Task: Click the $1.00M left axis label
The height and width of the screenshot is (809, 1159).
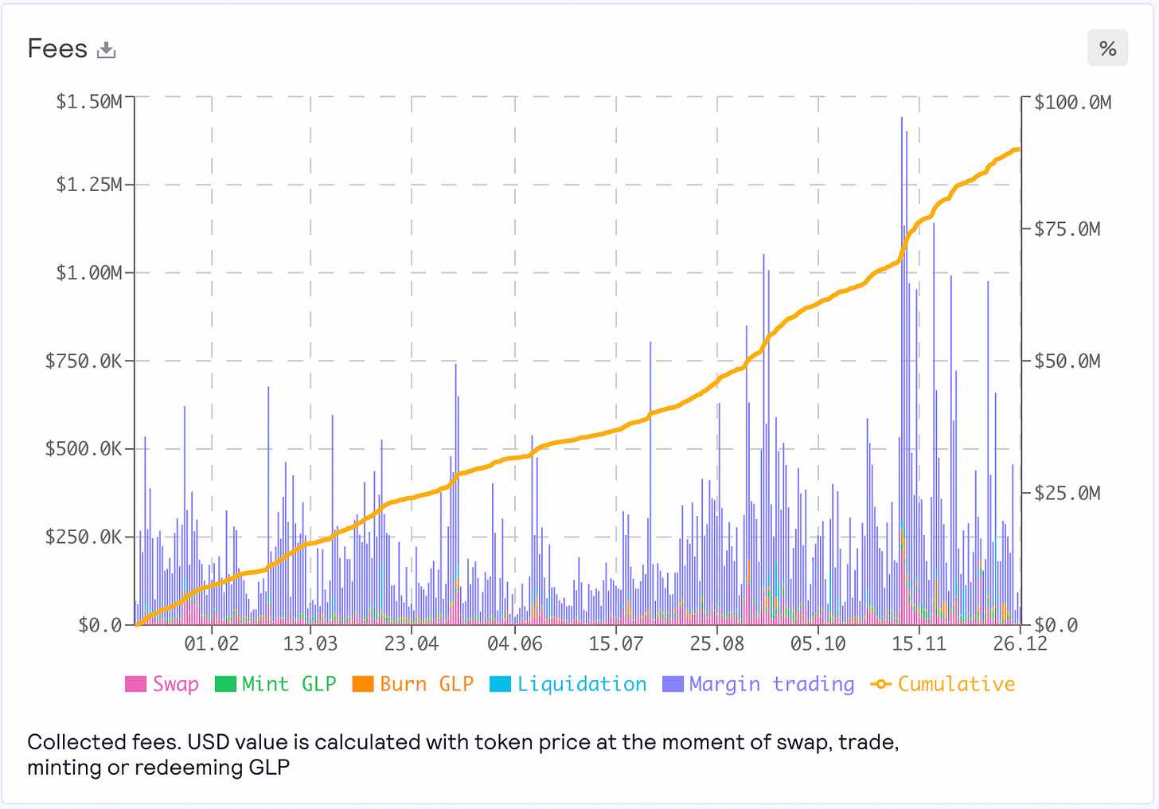Action: (x=88, y=273)
